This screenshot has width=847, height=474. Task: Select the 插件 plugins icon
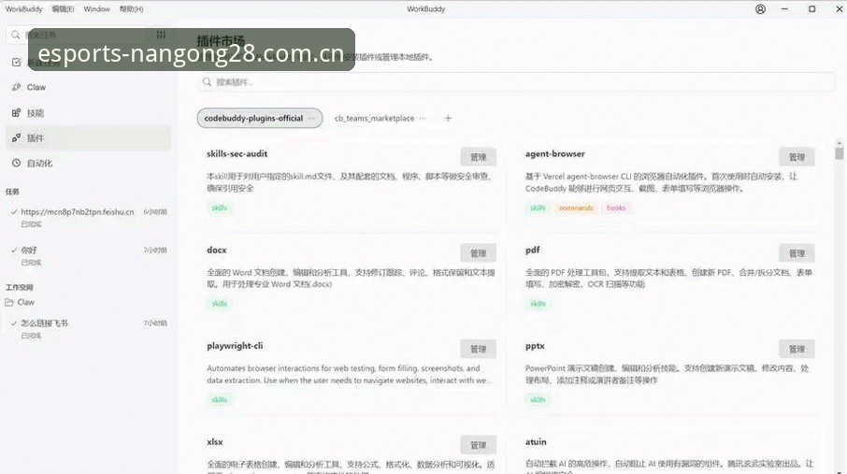[16, 137]
